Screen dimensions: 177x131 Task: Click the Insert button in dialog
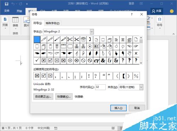(119, 108)
